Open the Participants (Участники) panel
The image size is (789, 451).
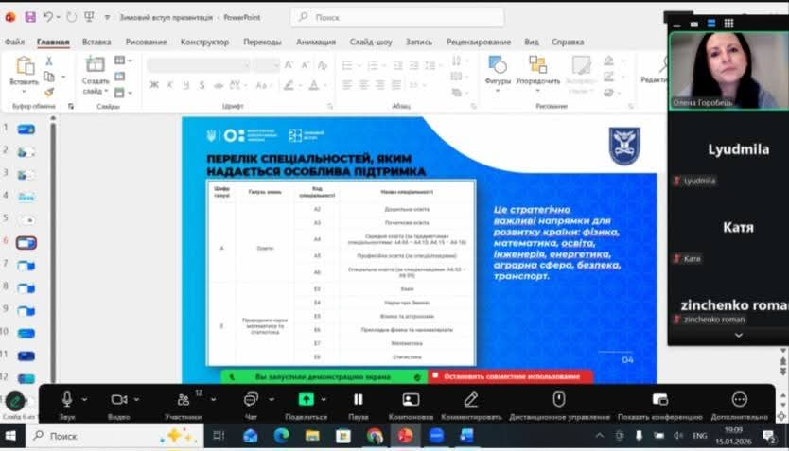point(183,399)
